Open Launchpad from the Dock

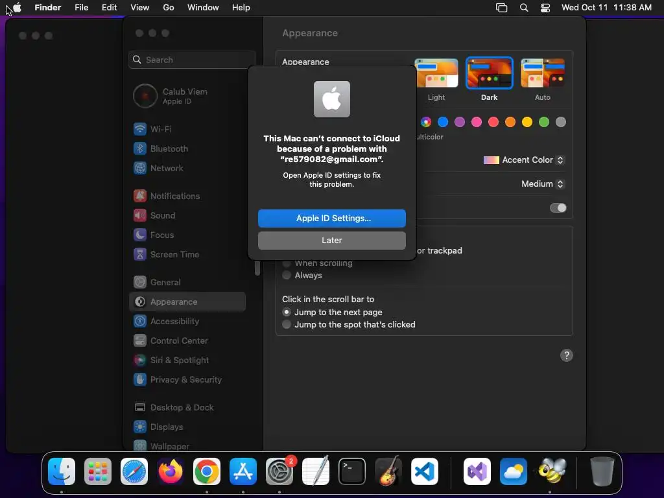[x=98, y=471]
